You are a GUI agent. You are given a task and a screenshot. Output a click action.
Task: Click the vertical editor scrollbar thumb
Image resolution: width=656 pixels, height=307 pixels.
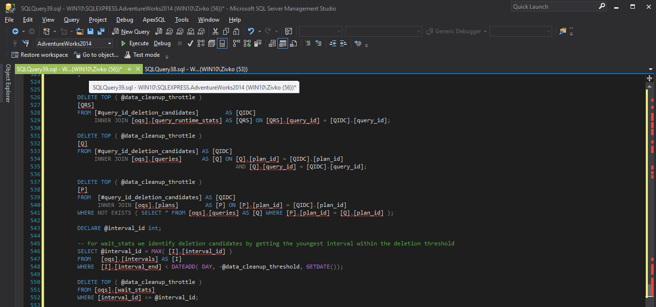pyautogui.click(x=650, y=290)
